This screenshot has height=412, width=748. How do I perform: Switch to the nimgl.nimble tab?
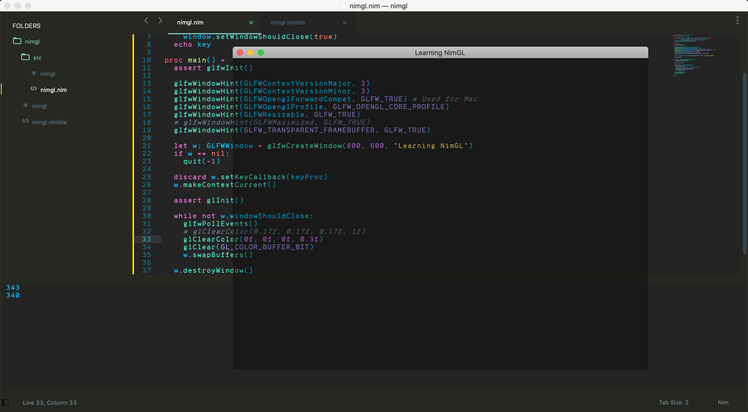click(288, 22)
